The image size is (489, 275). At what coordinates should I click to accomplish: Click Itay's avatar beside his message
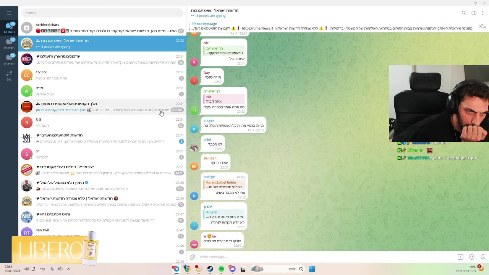coord(194,80)
